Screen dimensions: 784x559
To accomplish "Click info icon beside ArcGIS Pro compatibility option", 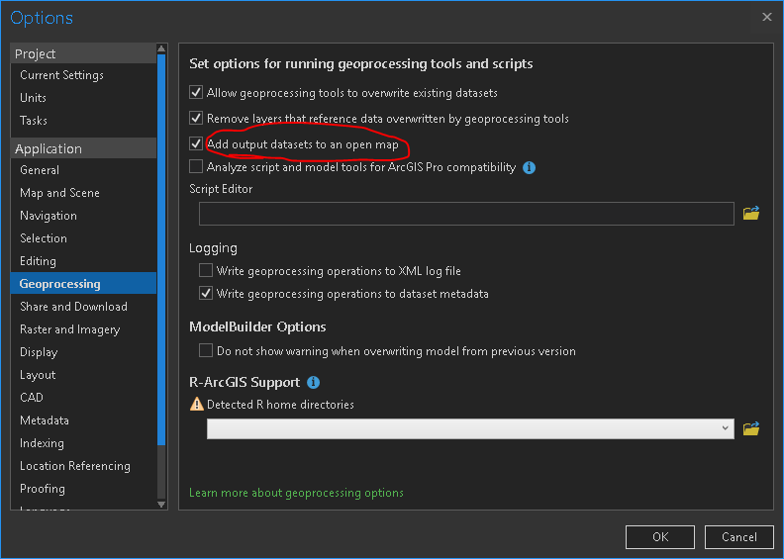I will [529, 168].
